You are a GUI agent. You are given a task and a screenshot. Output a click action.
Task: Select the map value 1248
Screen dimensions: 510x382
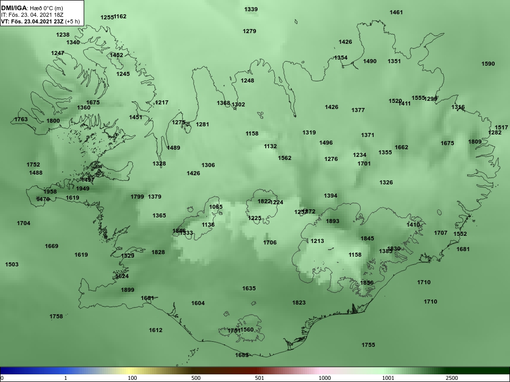(x=247, y=80)
